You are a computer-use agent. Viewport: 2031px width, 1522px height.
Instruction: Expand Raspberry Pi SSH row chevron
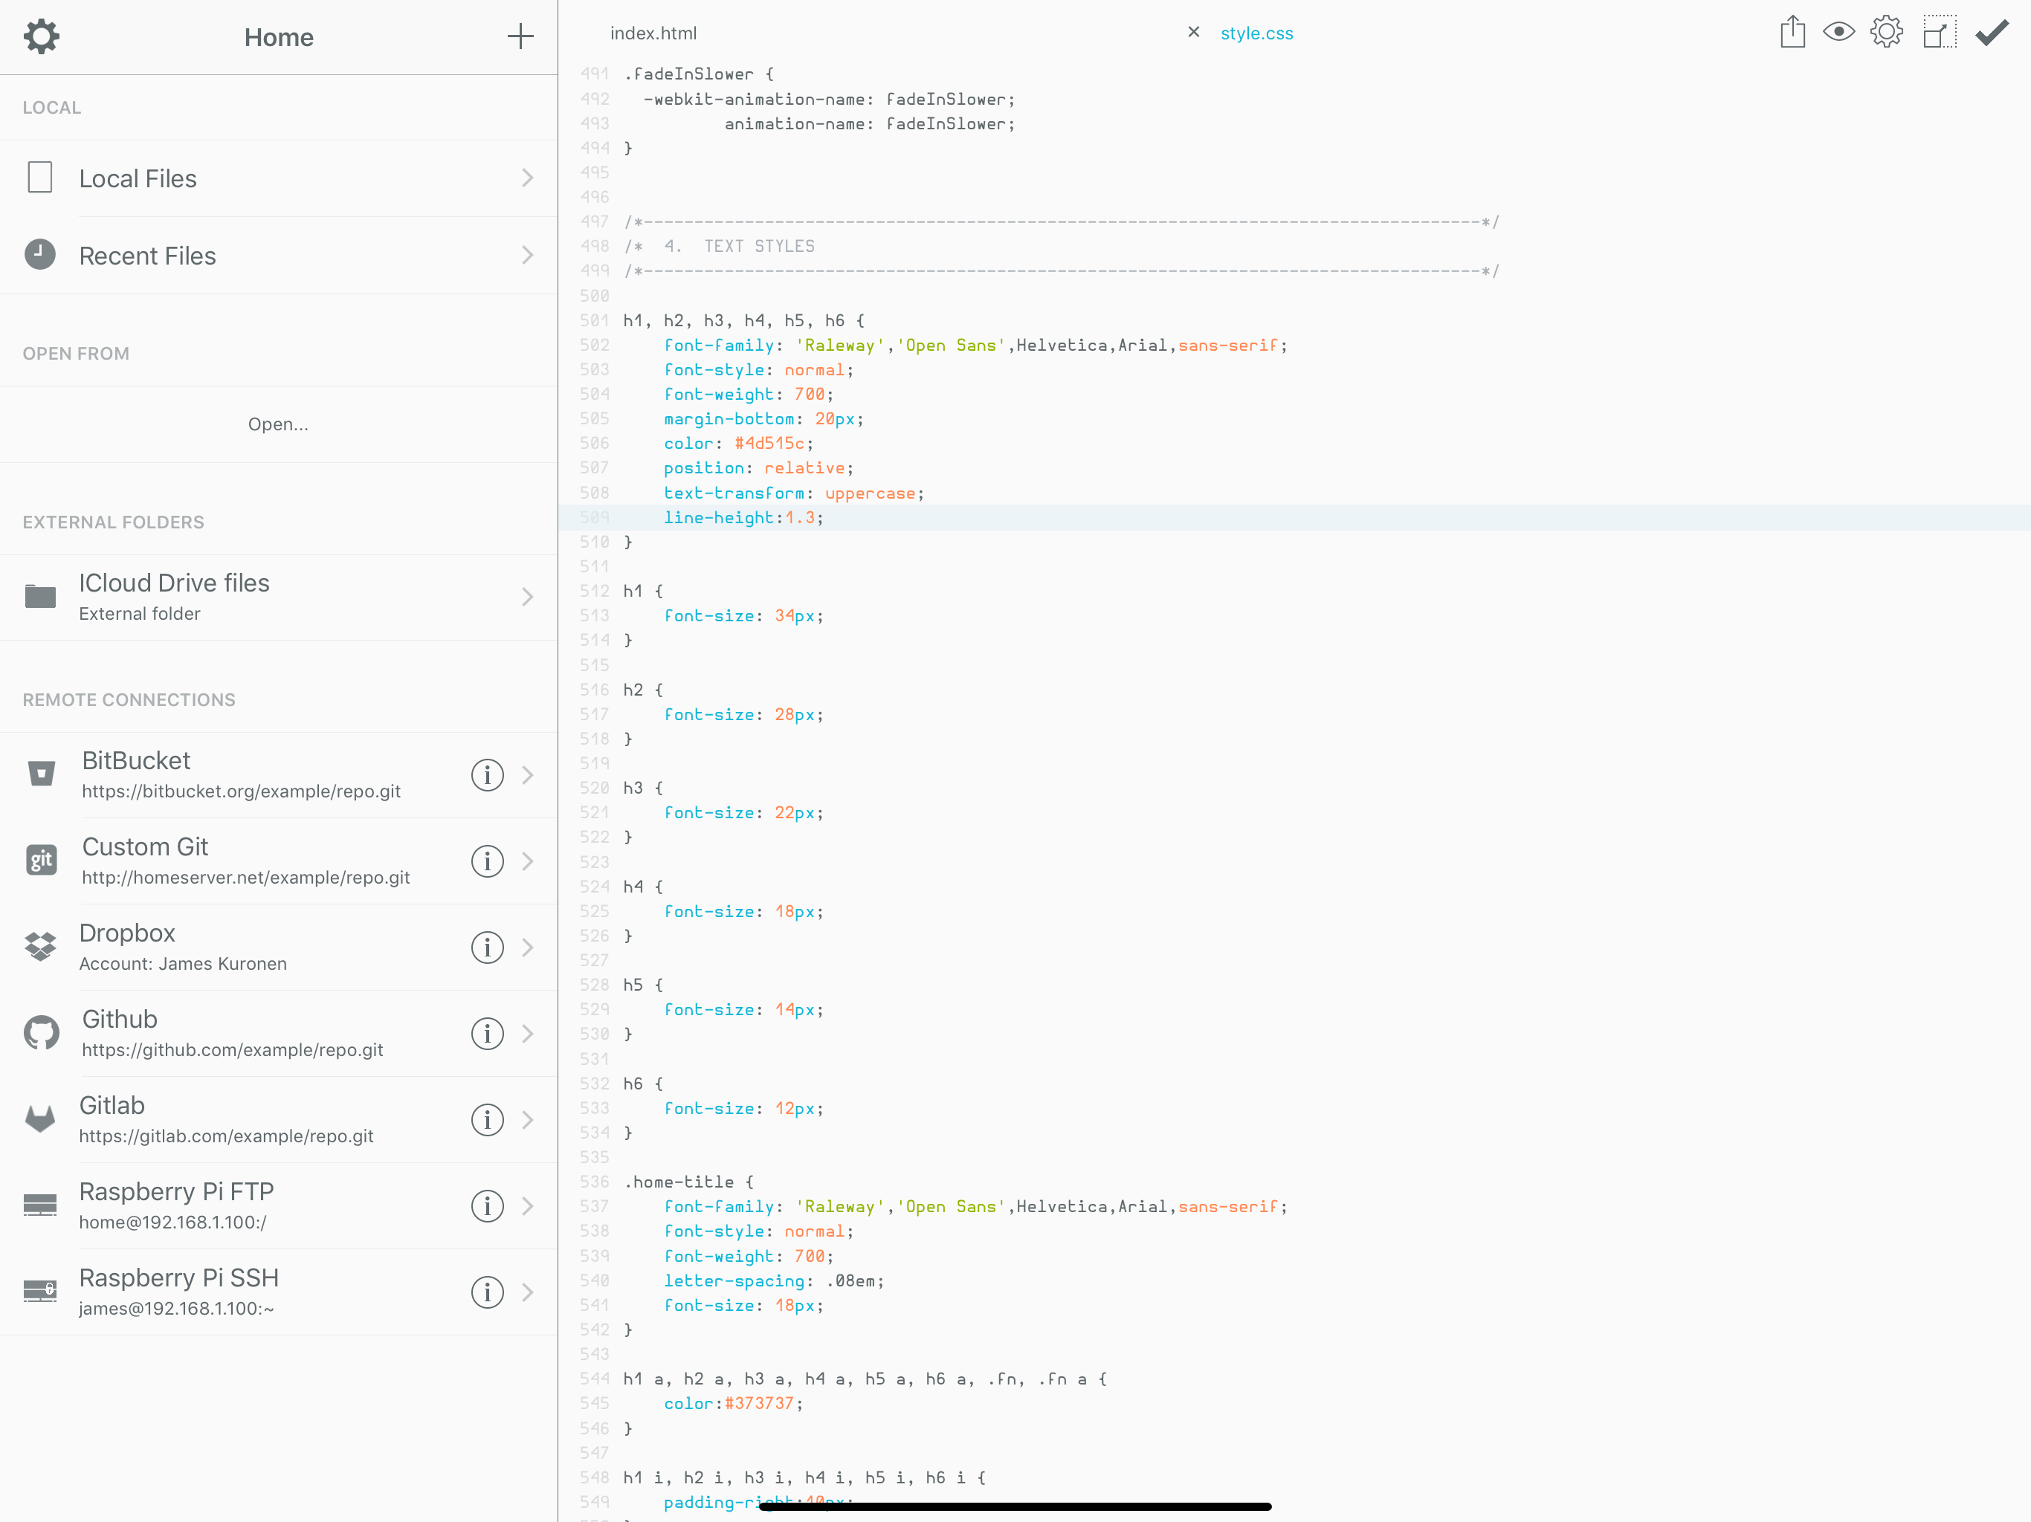point(527,1292)
